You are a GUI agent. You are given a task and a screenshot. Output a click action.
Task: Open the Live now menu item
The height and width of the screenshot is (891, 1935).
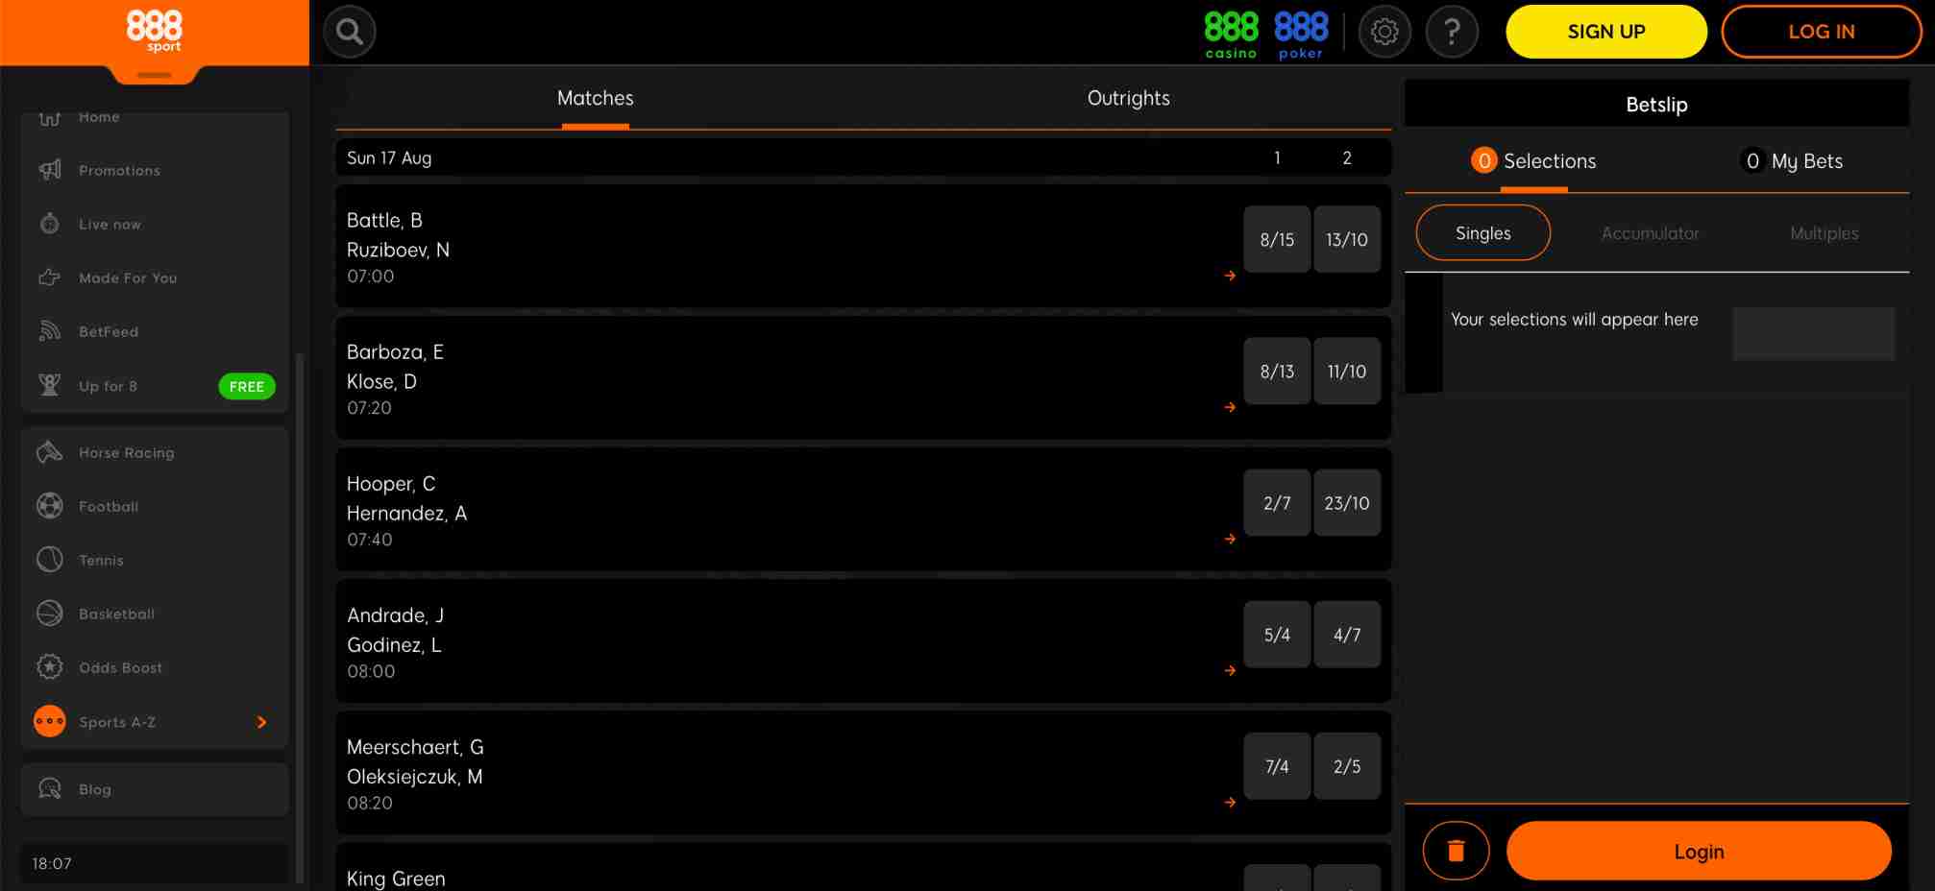coord(155,224)
